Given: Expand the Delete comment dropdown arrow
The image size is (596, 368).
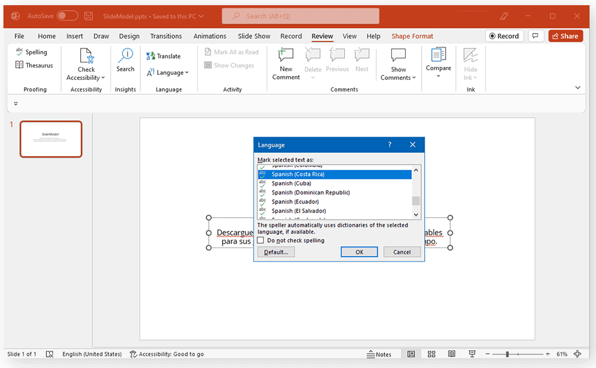Looking at the screenshot, I should click(313, 78).
